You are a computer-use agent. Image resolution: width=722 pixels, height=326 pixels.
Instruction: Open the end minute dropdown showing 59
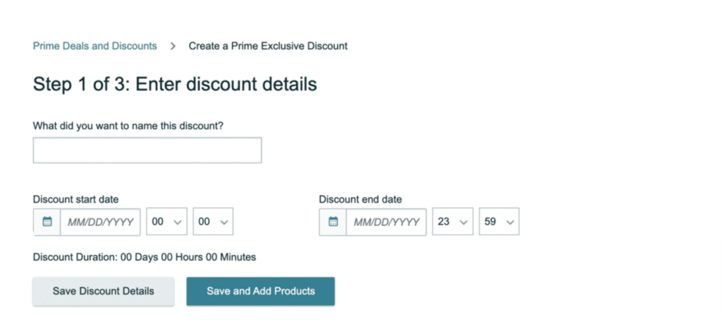coord(499,222)
